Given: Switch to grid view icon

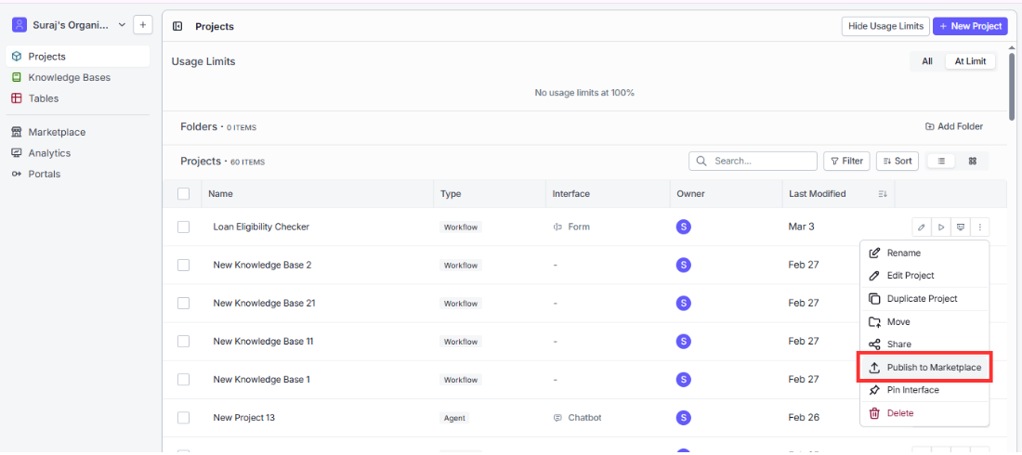Looking at the screenshot, I should tap(973, 161).
